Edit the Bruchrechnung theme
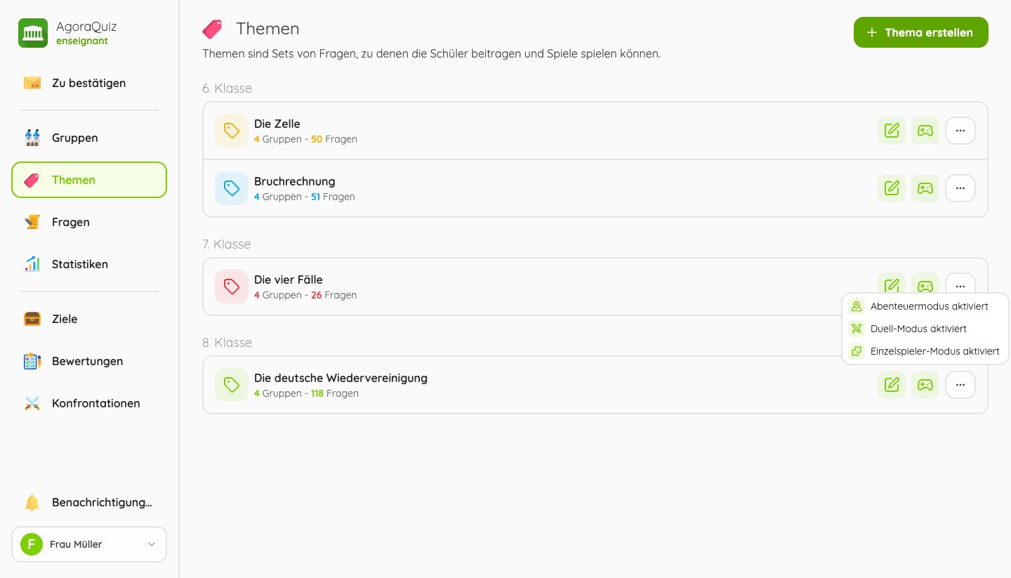Image resolution: width=1011 pixels, height=578 pixels. click(892, 188)
